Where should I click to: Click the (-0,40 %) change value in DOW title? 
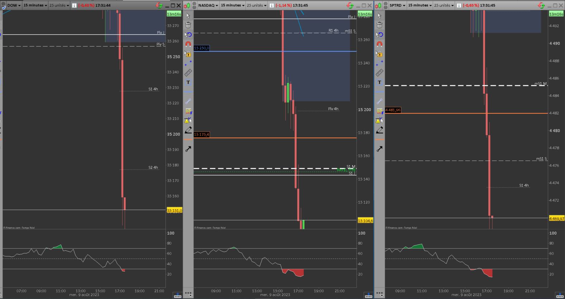[86, 5]
